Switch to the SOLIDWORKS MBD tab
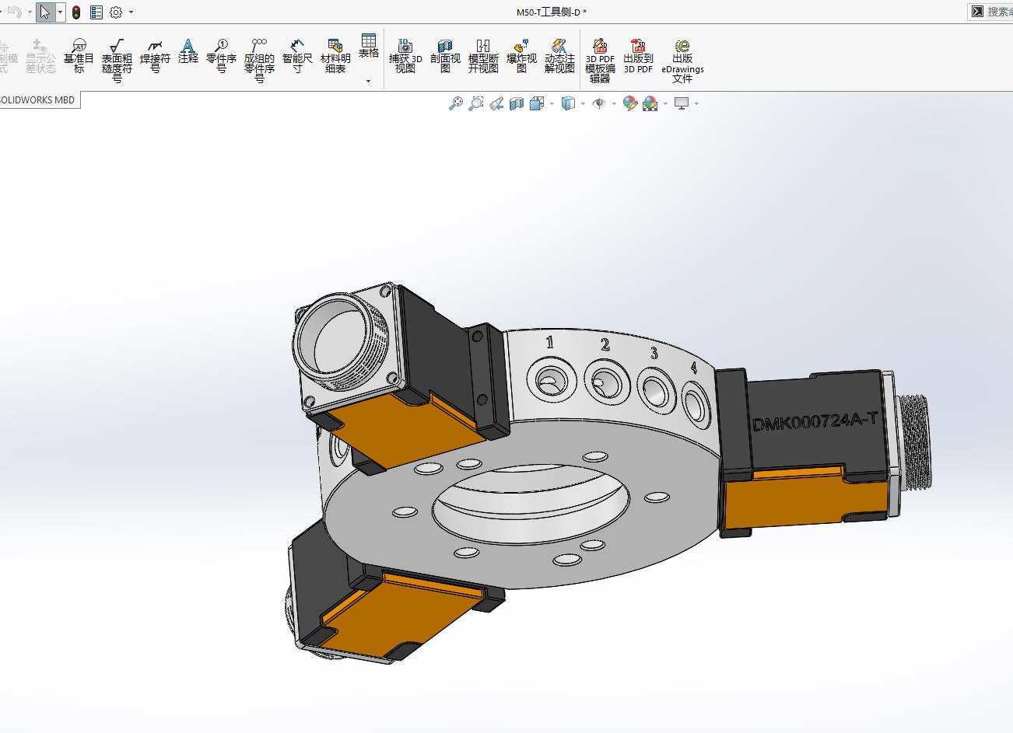 pyautogui.click(x=37, y=100)
